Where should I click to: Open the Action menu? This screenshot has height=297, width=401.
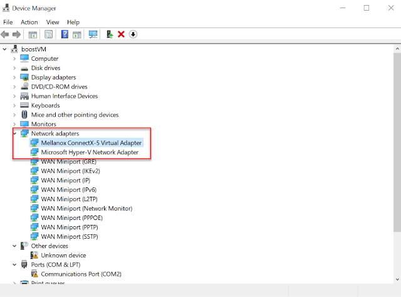tap(29, 23)
